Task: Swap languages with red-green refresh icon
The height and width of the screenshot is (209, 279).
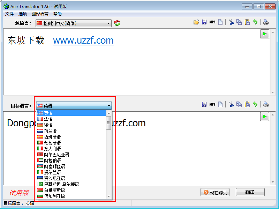Action: point(117,23)
